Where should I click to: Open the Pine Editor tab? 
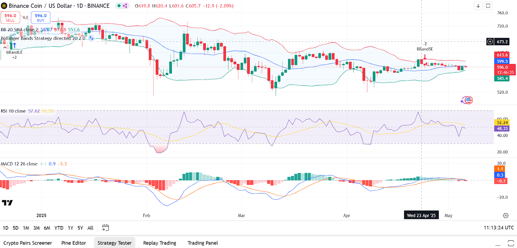click(74, 243)
